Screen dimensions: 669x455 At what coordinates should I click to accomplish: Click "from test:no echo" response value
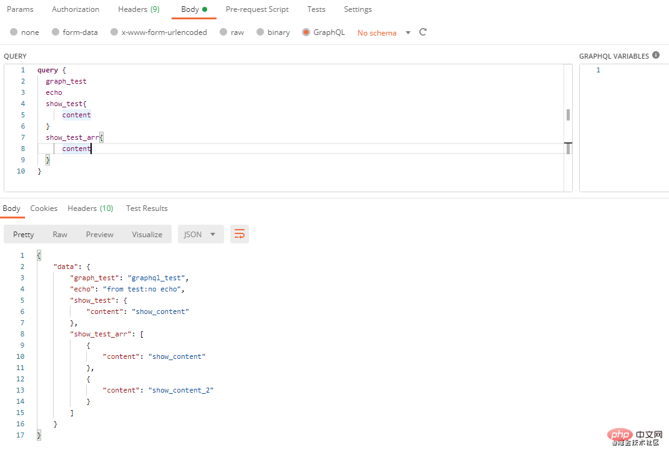[x=142, y=289]
